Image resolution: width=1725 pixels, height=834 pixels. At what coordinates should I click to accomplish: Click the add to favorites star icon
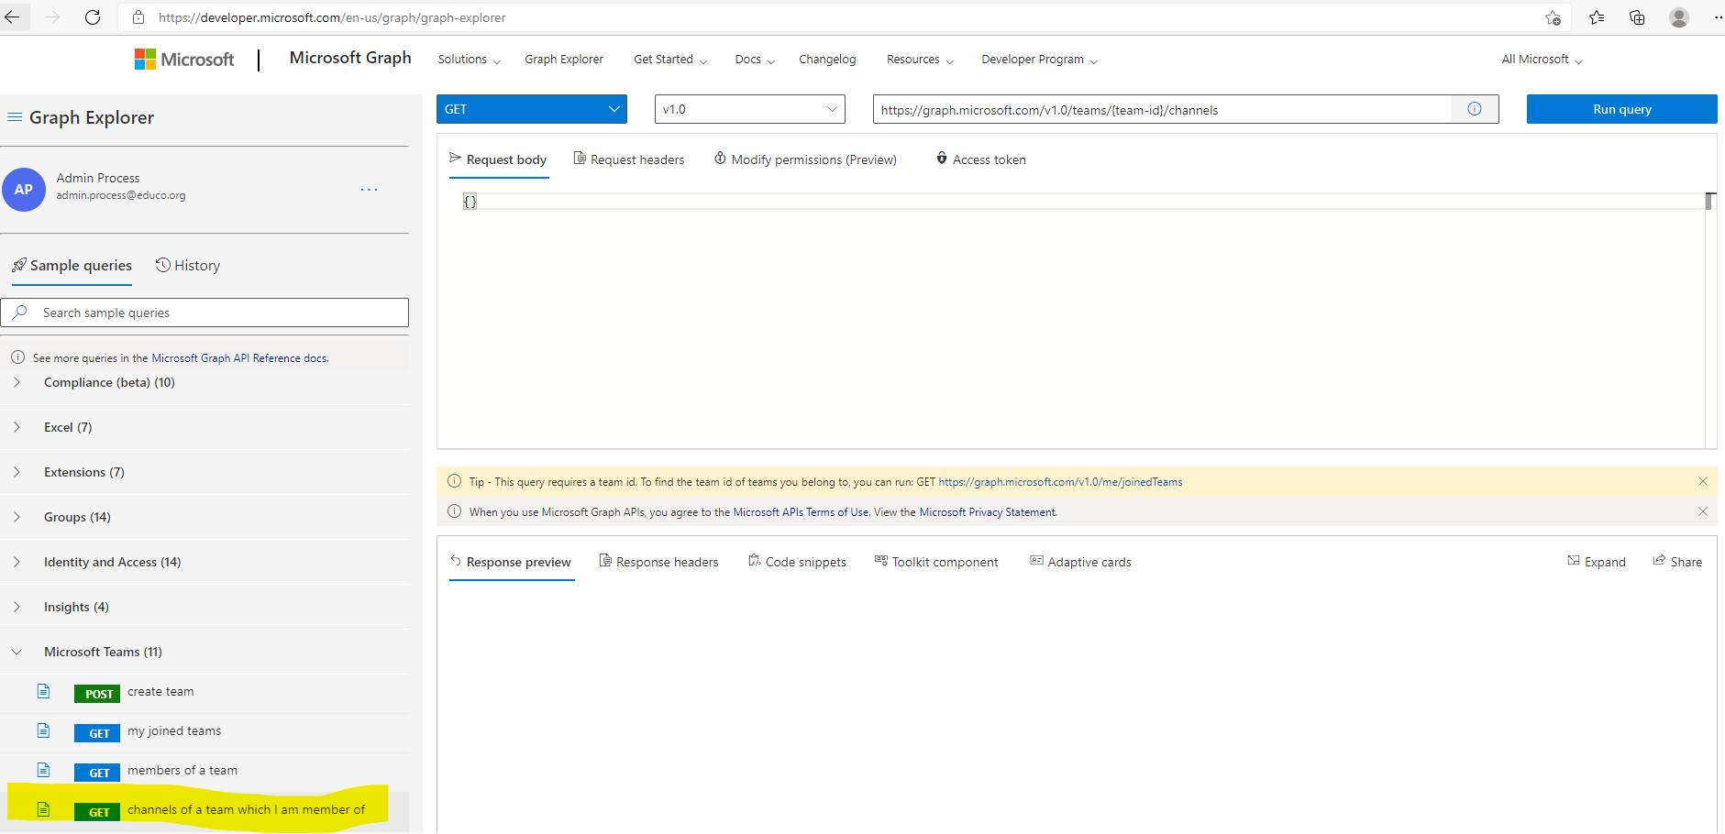pyautogui.click(x=1553, y=17)
